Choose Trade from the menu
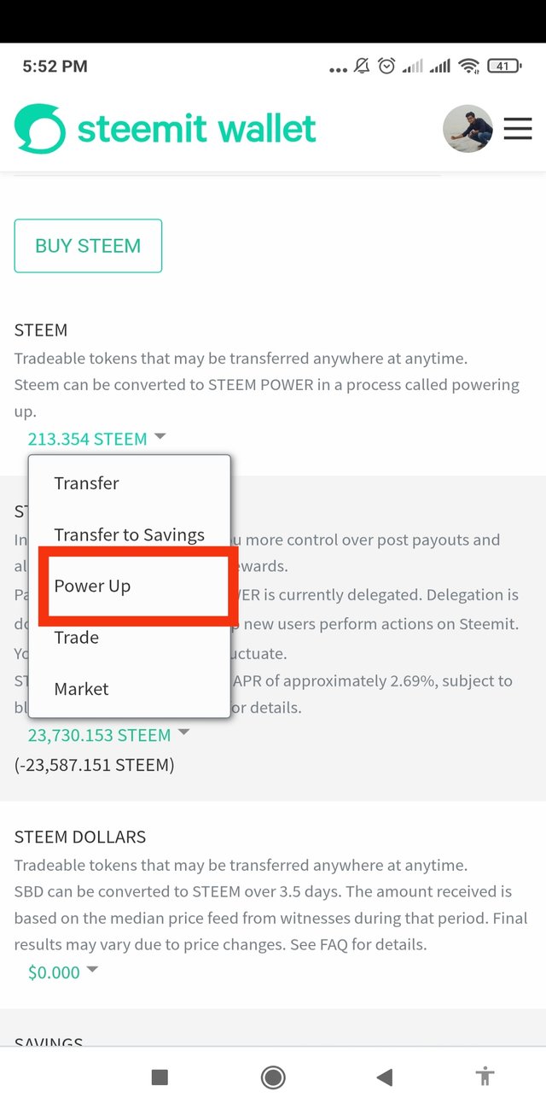 [x=77, y=638]
